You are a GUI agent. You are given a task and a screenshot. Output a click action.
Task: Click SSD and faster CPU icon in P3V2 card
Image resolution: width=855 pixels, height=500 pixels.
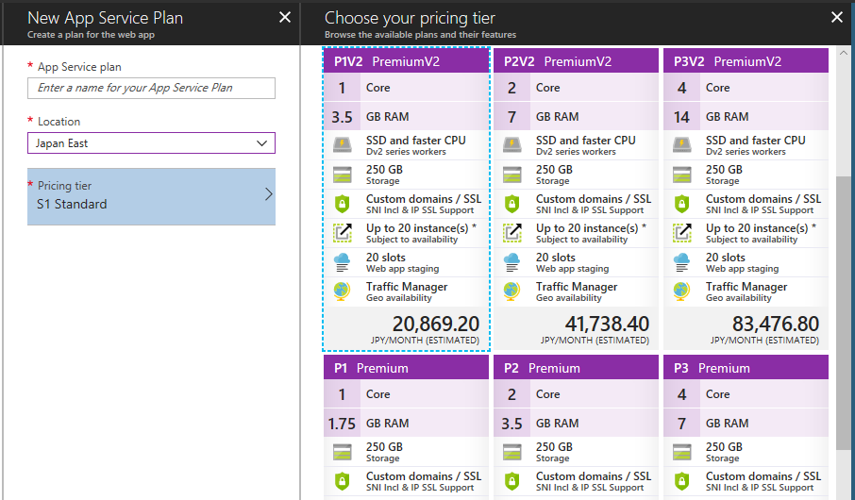click(682, 145)
